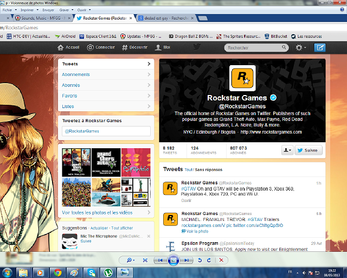Open the pink Epsilon-style thumbnail
347x278 pixels.
pos(136,162)
